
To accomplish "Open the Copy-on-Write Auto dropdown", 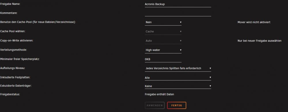I will coord(163,41).
